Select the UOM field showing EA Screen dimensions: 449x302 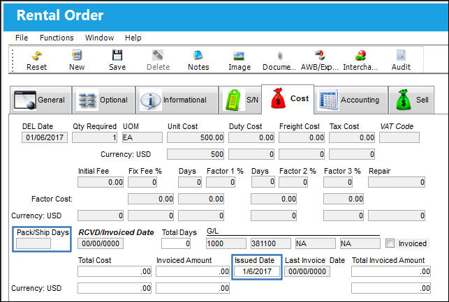coord(142,137)
